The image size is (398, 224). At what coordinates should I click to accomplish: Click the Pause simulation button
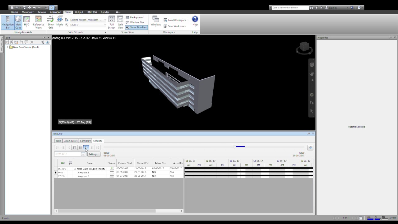(80, 147)
